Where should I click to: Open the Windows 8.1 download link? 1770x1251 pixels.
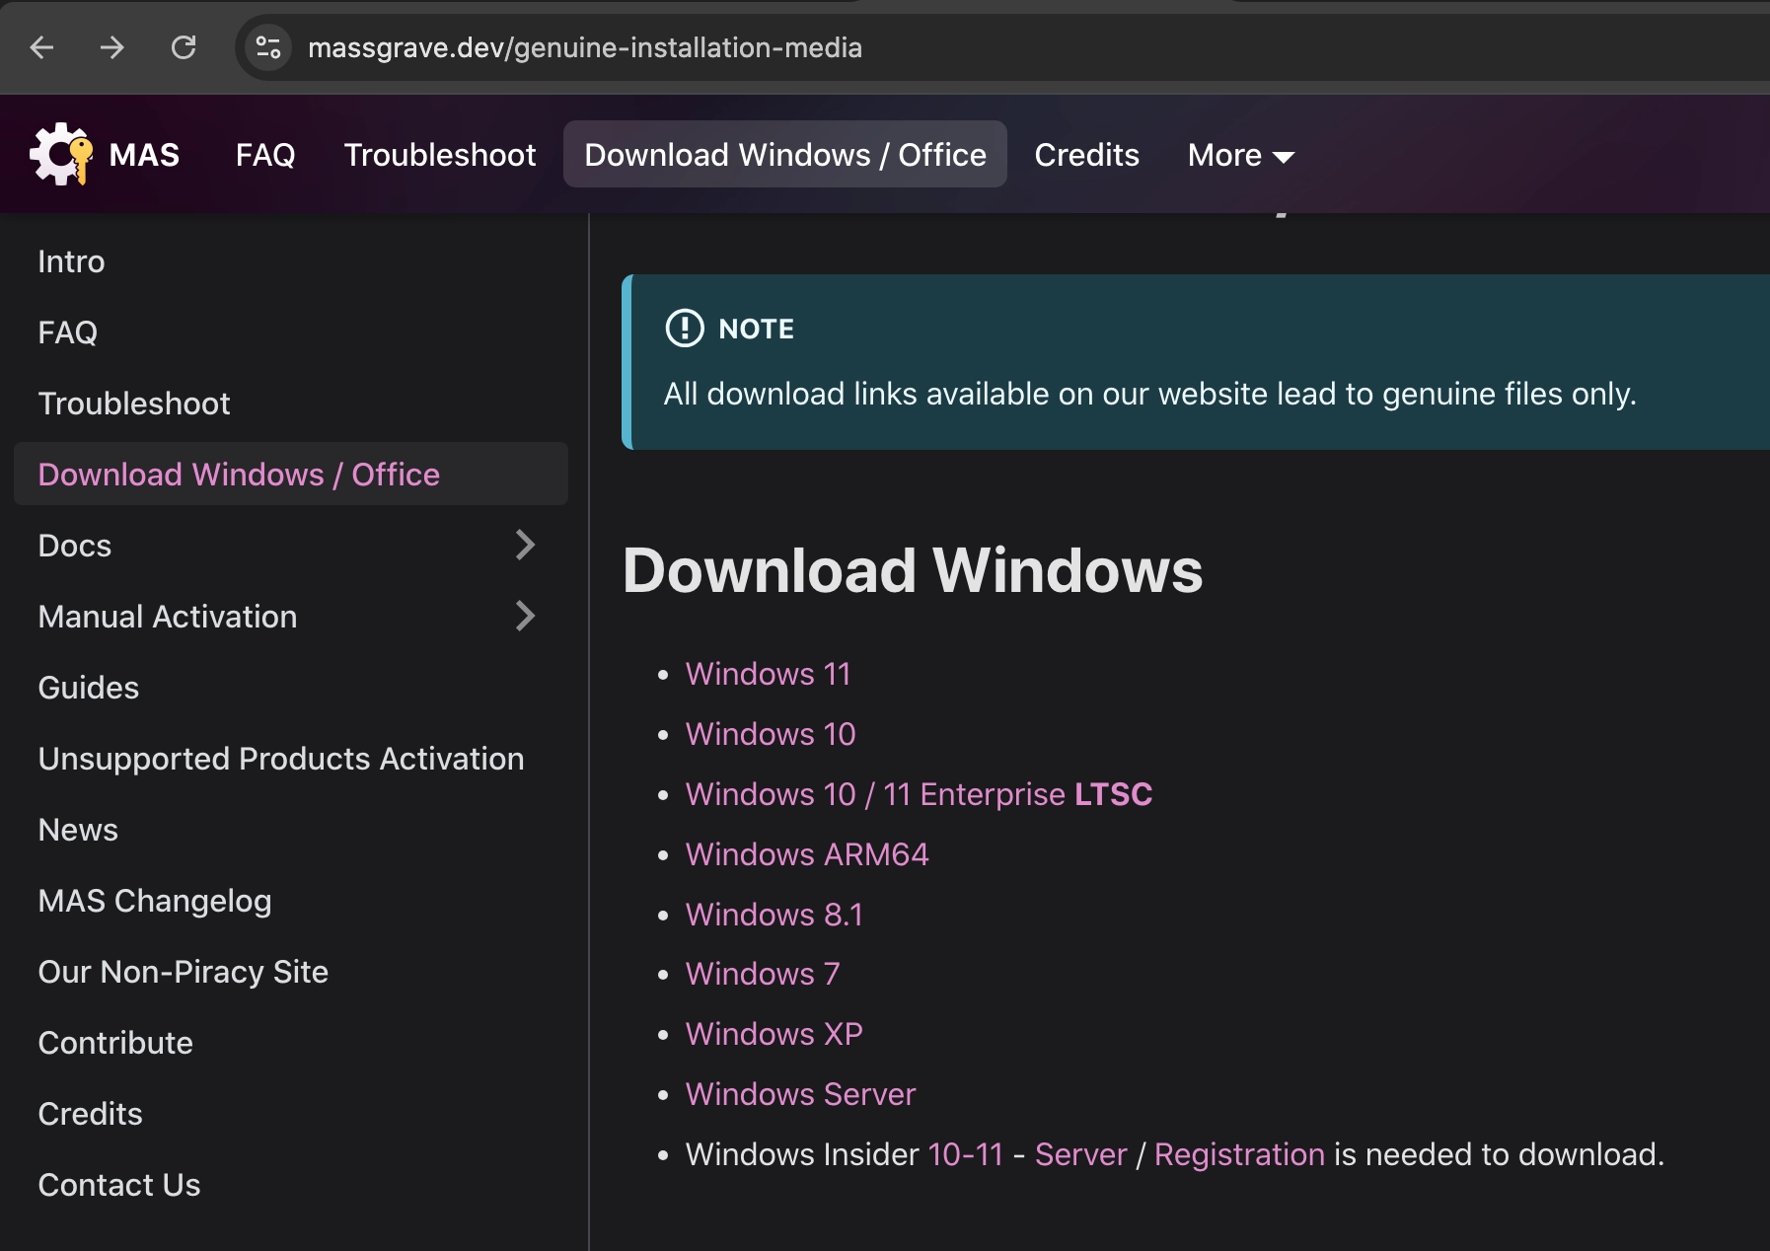pyautogui.click(x=774, y=915)
